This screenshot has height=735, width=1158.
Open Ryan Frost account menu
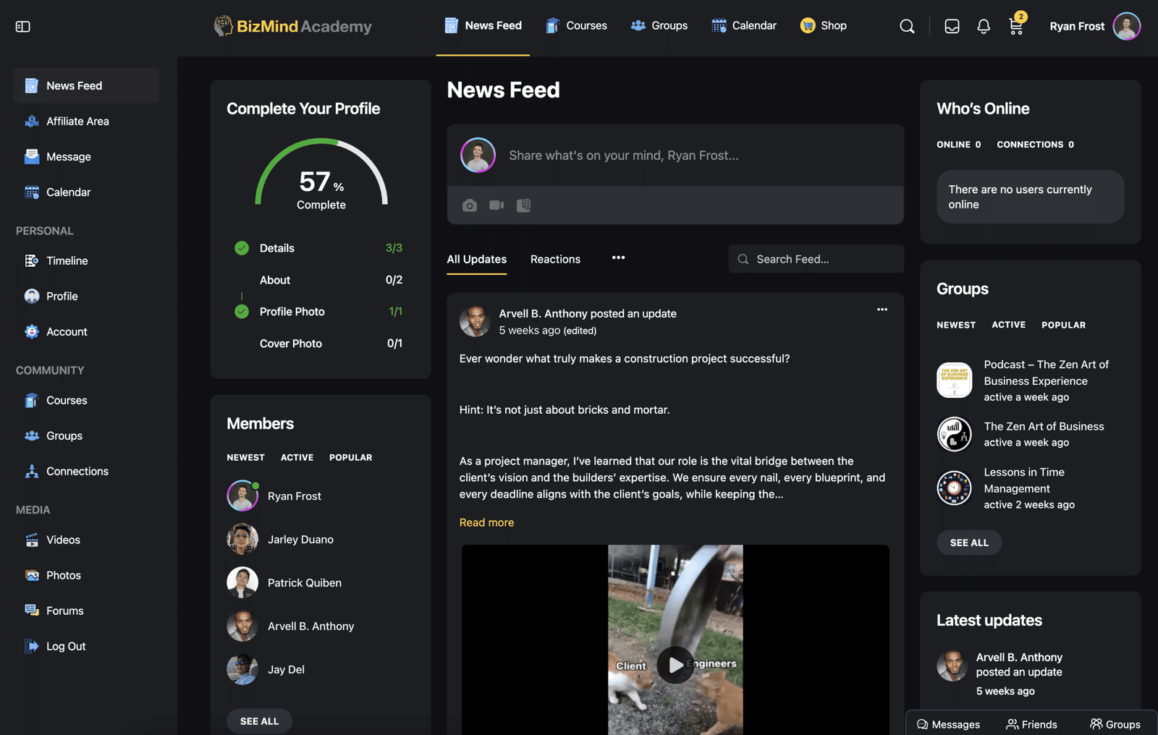1095,27
